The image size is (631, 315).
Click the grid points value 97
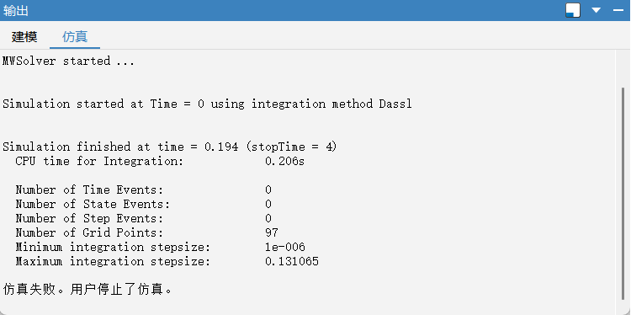pyautogui.click(x=272, y=232)
